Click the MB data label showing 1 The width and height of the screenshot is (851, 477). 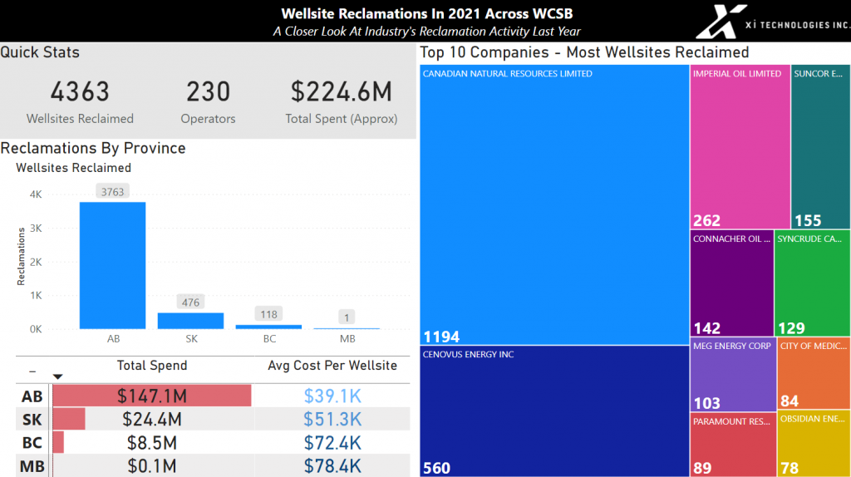tap(347, 317)
